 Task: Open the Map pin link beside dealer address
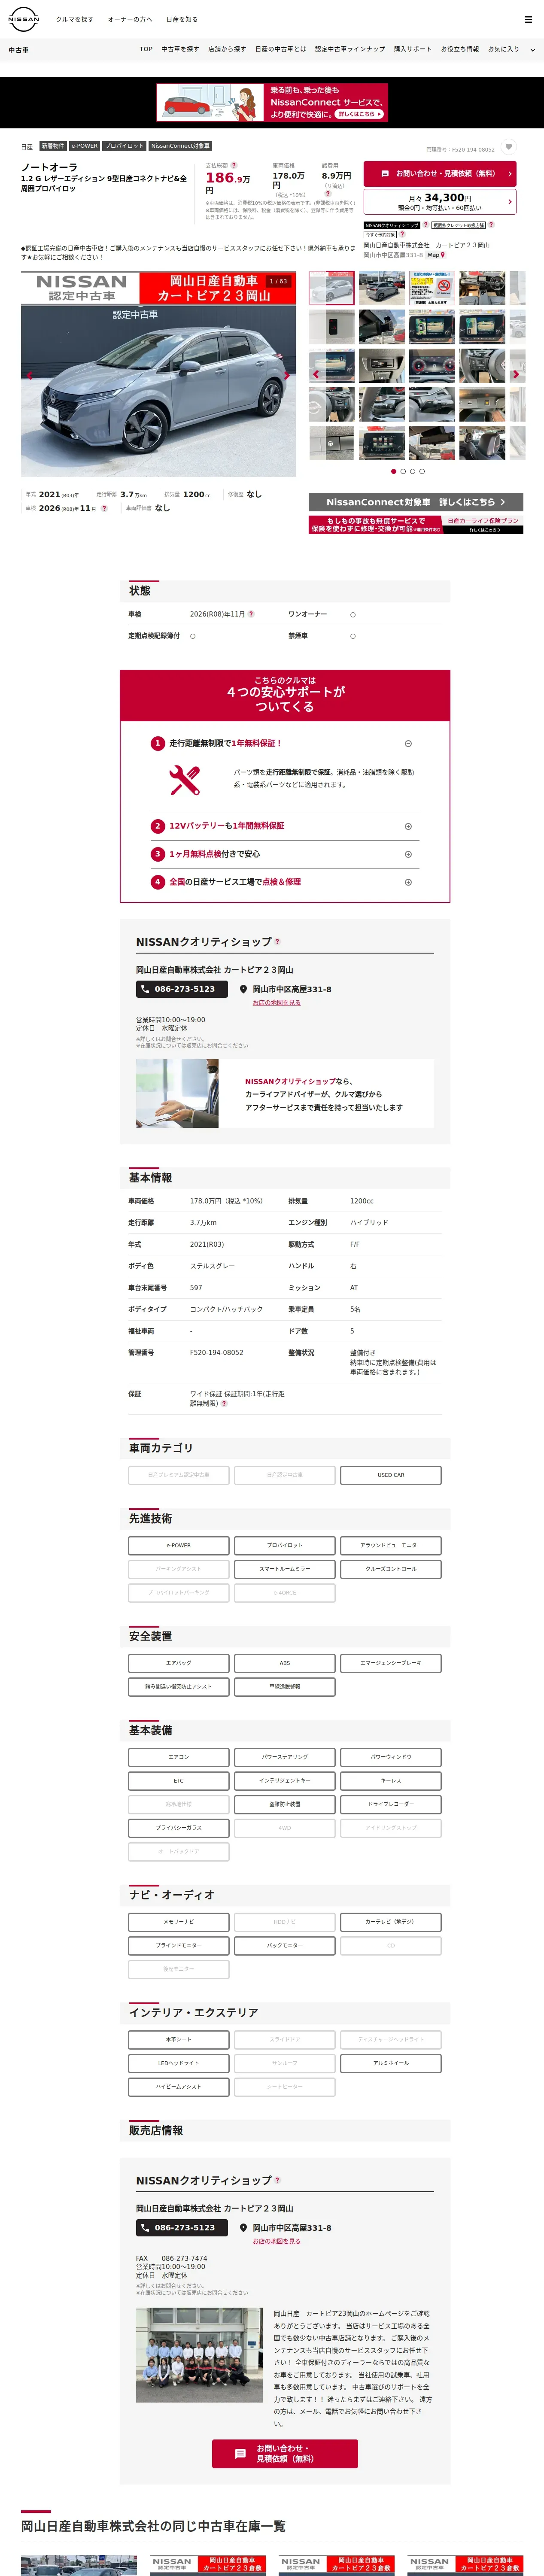[436, 255]
